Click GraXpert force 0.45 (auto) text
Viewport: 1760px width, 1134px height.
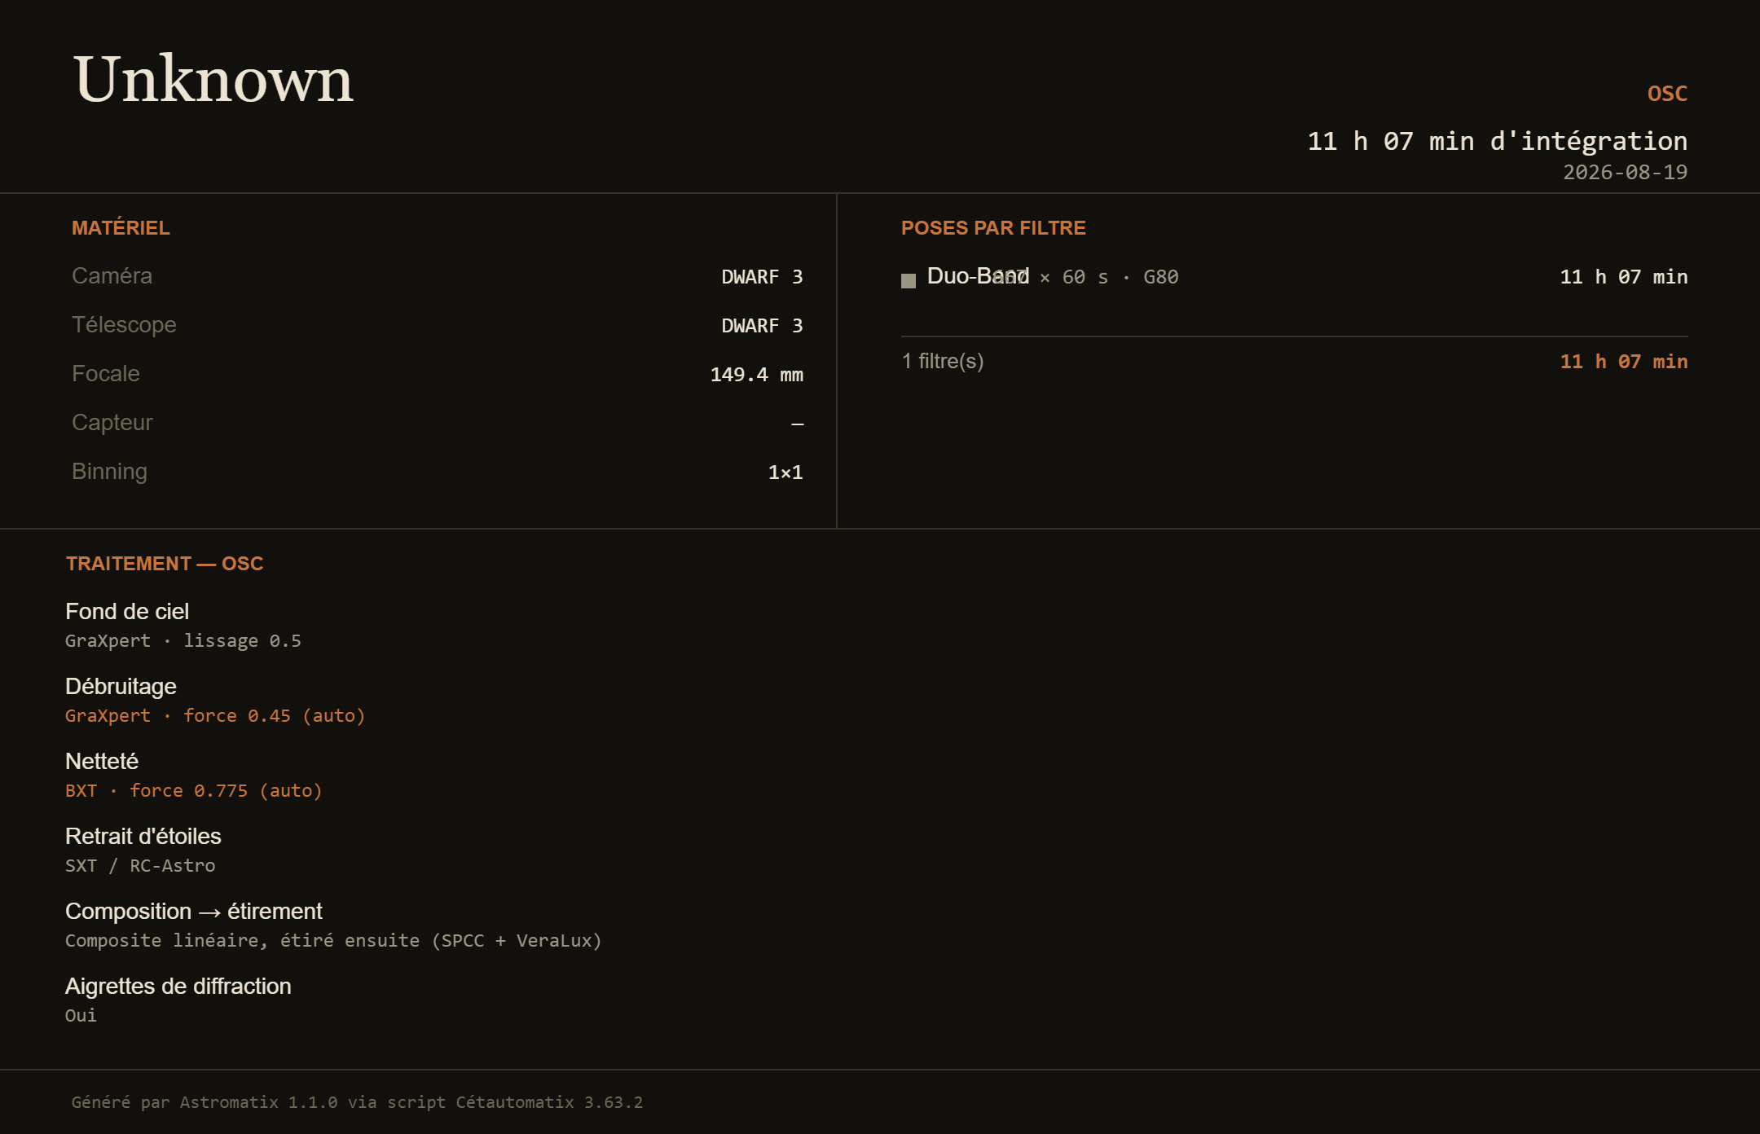[215, 715]
